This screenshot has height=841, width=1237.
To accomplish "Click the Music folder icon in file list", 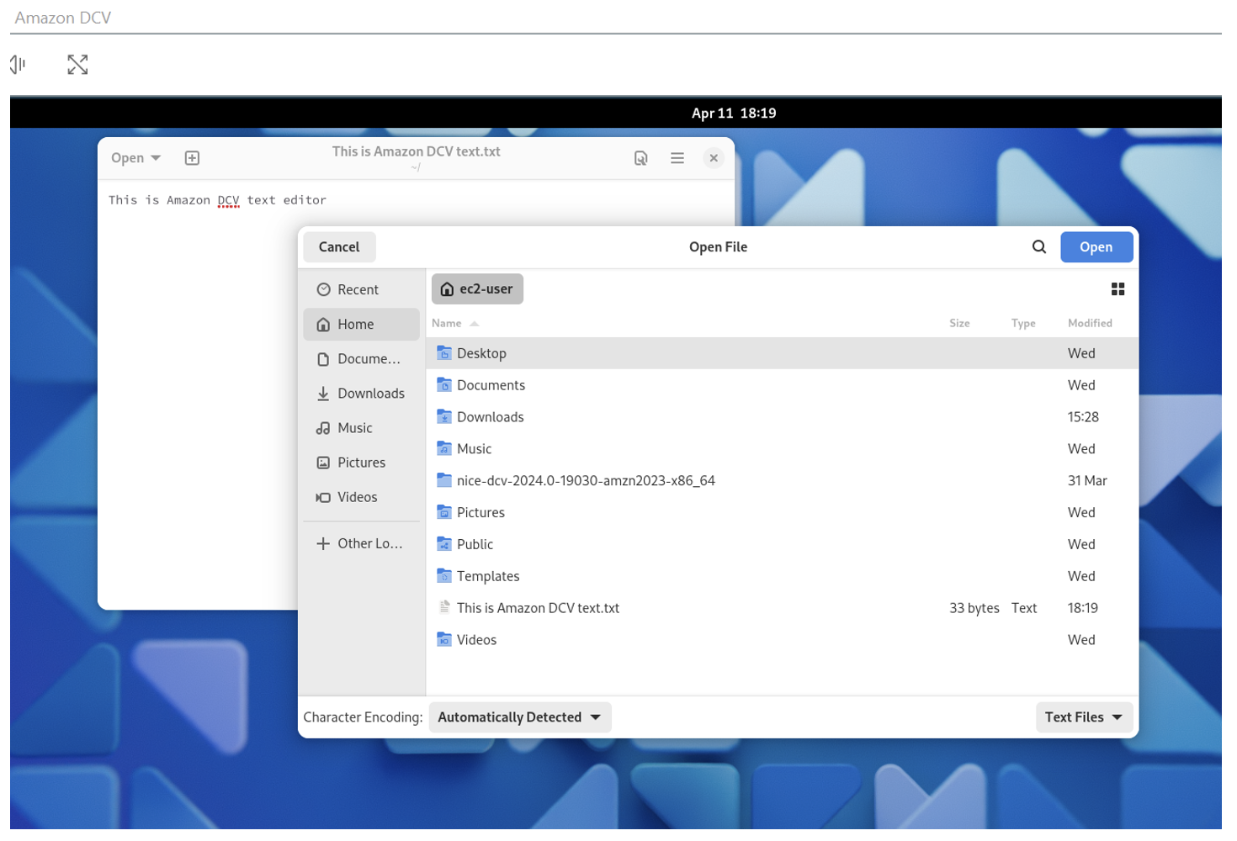I will pyautogui.click(x=444, y=449).
